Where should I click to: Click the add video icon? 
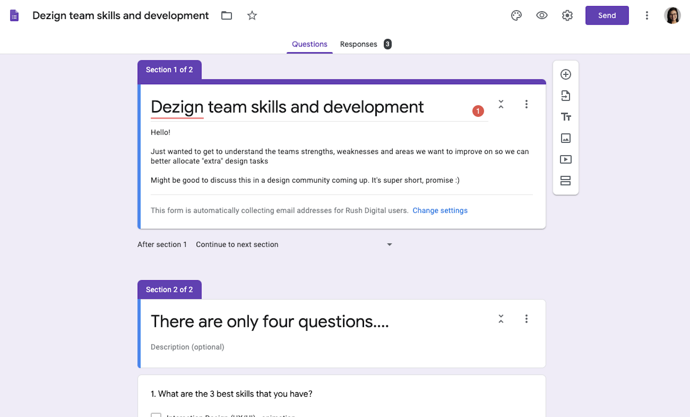click(565, 159)
